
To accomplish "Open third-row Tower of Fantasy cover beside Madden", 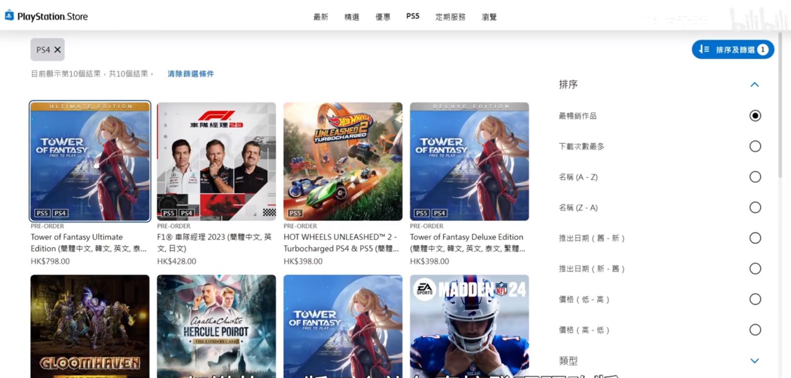I will (x=343, y=326).
